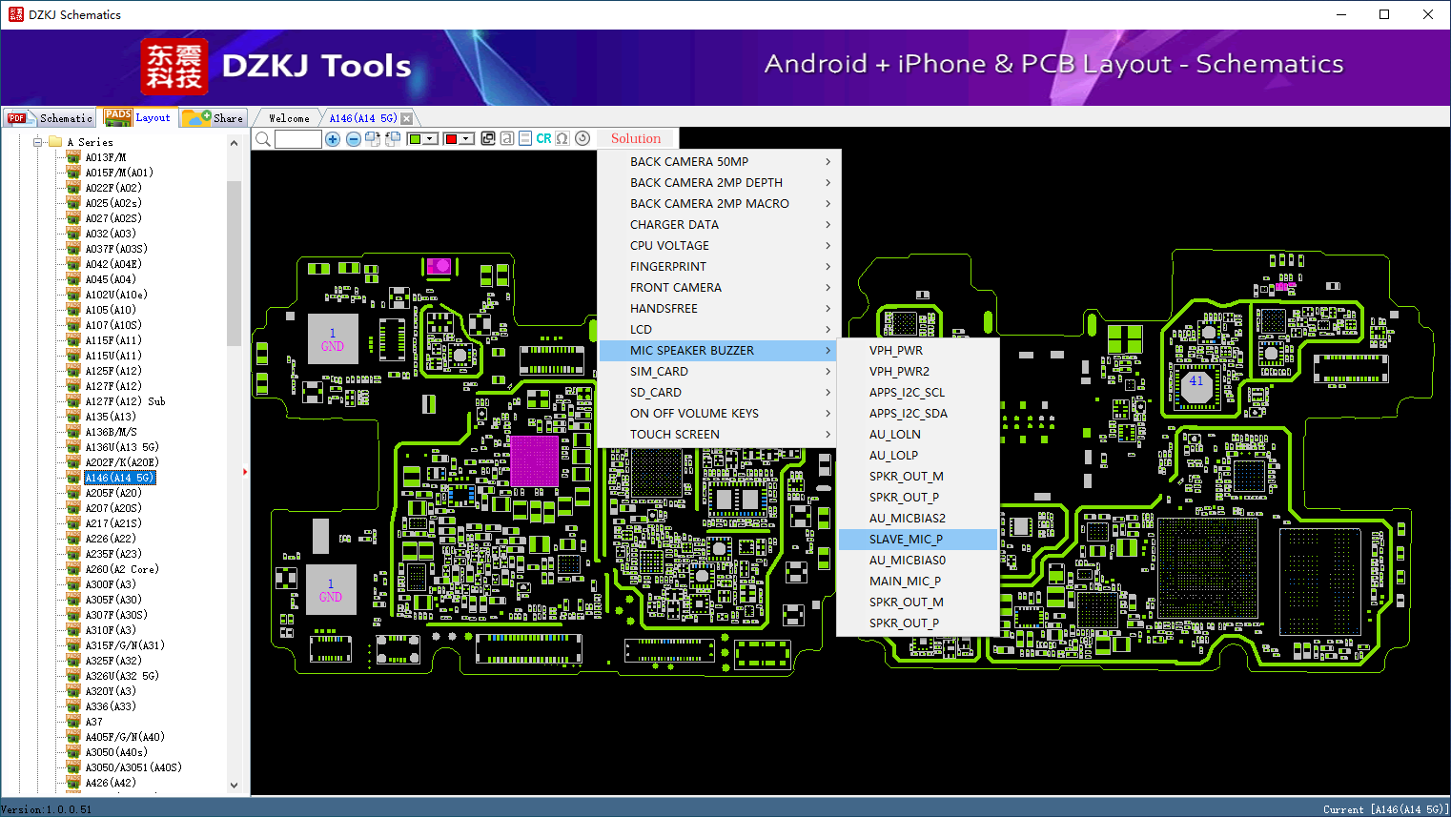This screenshot has width=1451, height=817.
Task: Open the Solution menu button
Action: 636,138
